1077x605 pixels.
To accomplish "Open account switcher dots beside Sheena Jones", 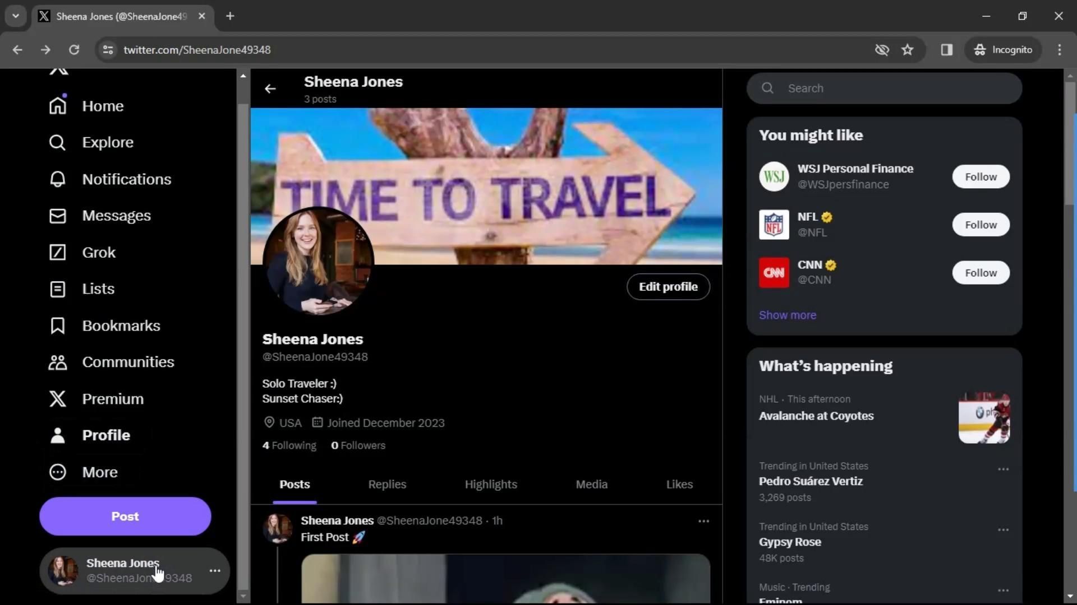I will coord(215,571).
